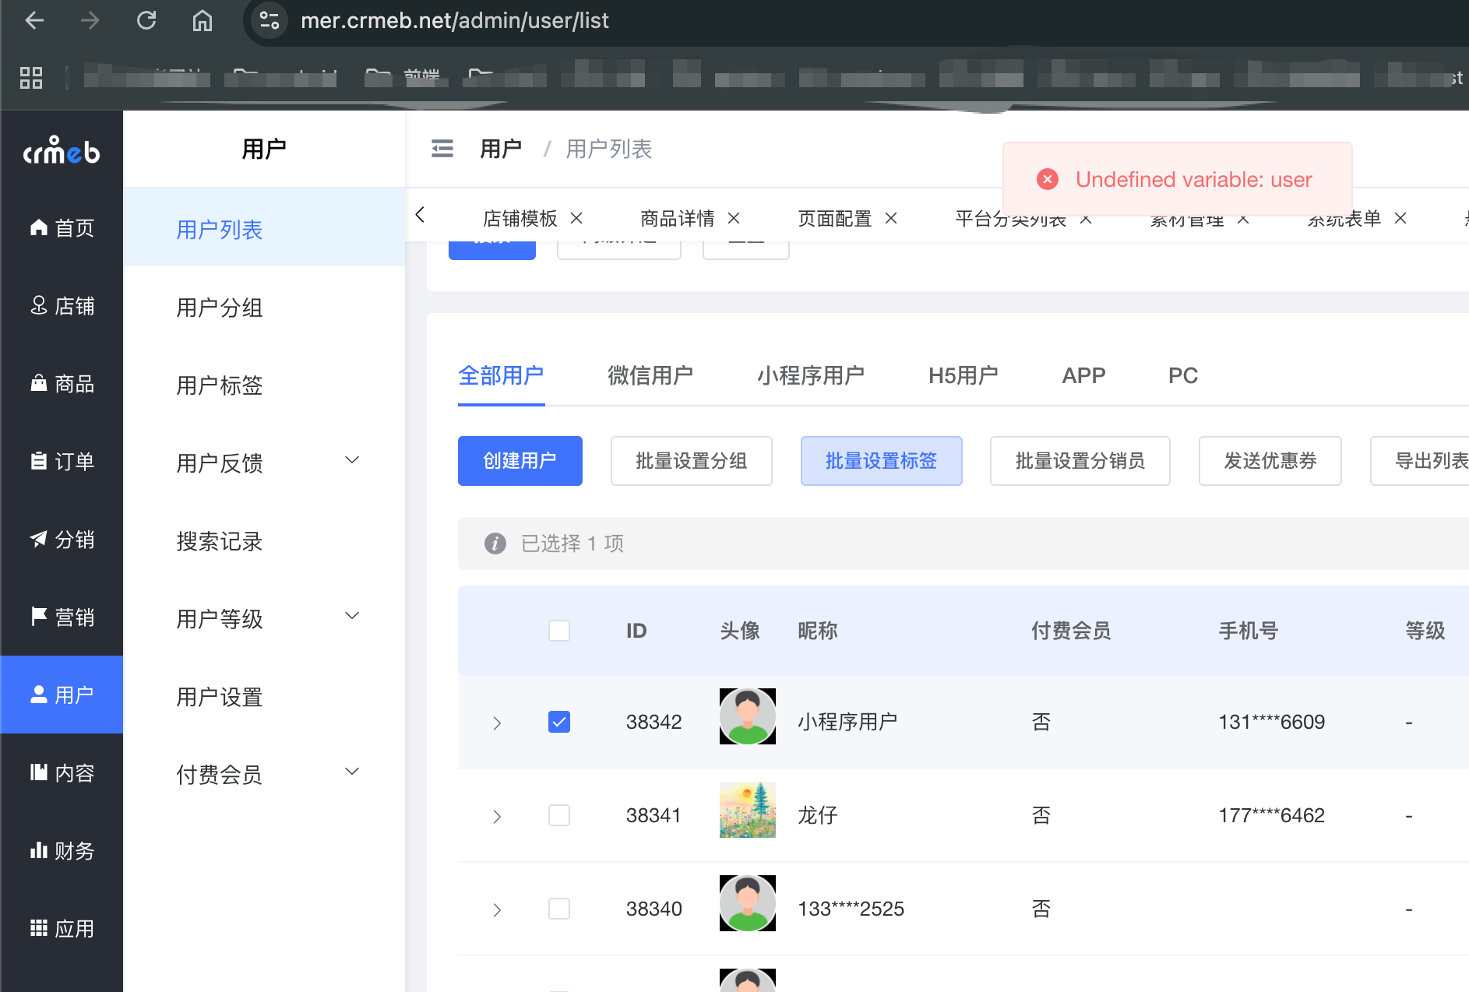
Task: Click the address bar URL field
Action: 857,20
